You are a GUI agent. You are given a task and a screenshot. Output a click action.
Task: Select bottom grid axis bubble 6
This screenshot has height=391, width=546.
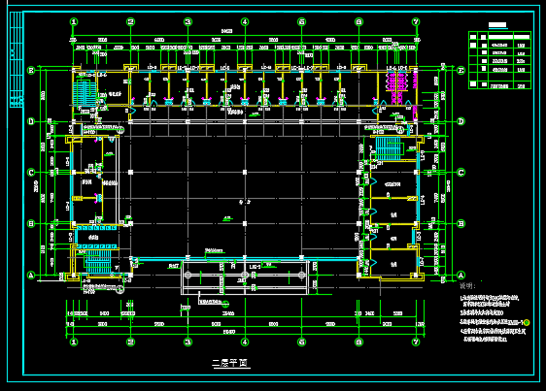(x=358, y=342)
